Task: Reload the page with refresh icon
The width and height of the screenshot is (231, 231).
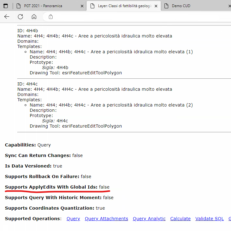Action: pyautogui.click(x=20, y=17)
